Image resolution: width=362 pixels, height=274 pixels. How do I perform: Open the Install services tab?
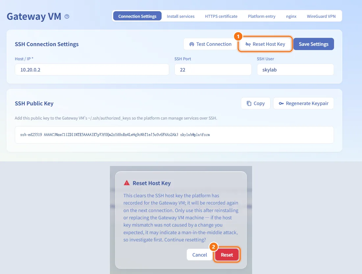click(x=181, y=16)
